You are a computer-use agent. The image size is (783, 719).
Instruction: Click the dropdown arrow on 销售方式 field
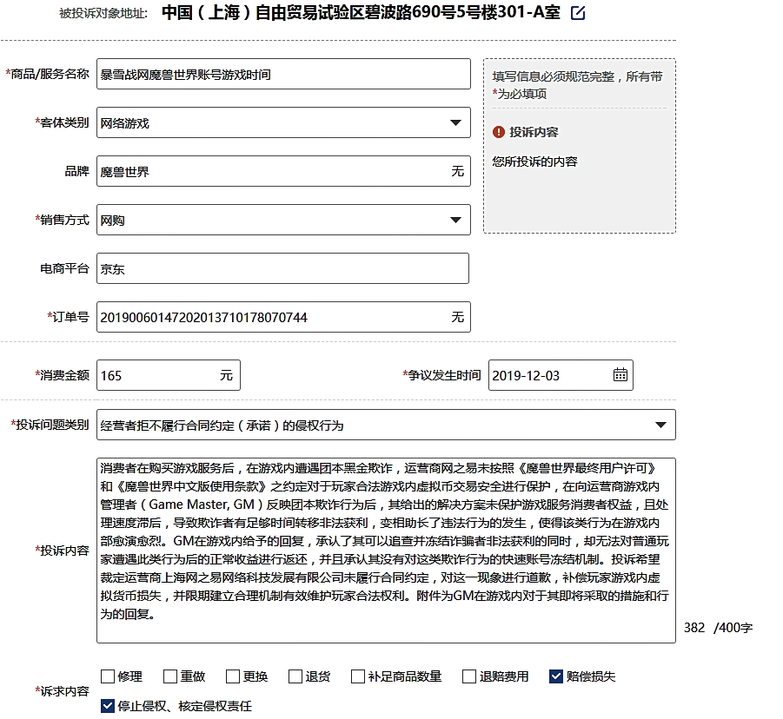455,220
